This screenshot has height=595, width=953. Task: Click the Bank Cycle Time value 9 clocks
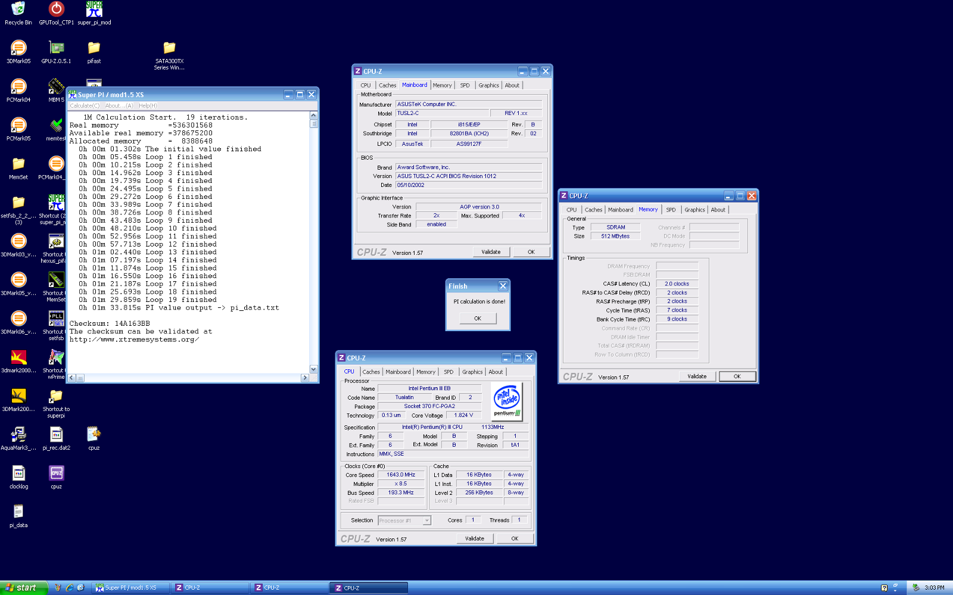pos(677,319)
